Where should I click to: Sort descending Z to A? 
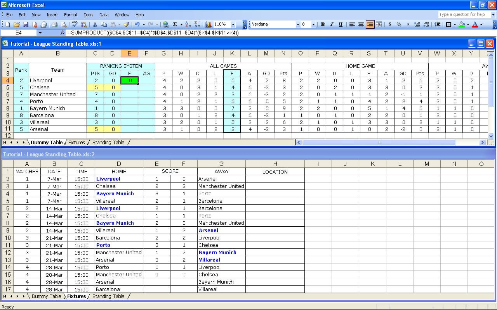[x=197, y=24]
